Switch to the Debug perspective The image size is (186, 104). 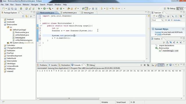pos(171,8)
